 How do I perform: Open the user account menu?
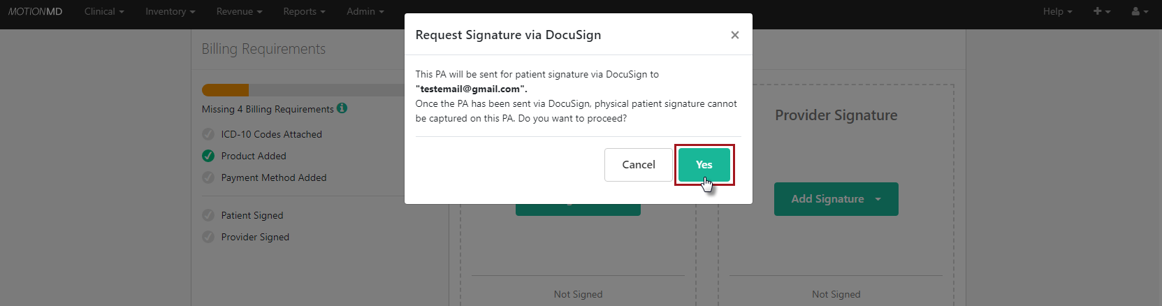pyautogui.click(x=1139, y=11)
